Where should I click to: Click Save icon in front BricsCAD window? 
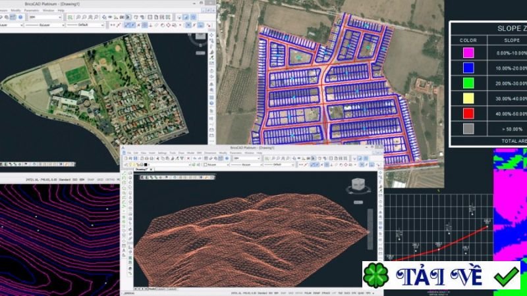pos(135,159)
